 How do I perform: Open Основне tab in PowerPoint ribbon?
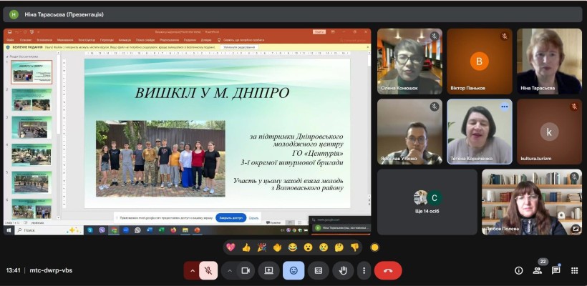pos(26,39)
